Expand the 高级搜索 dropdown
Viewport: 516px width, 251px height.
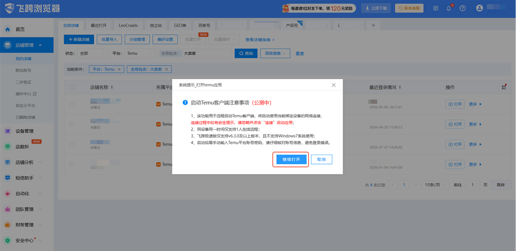pos(275,53)
